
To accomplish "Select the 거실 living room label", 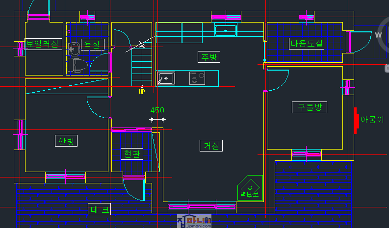I will pyautogui.click(x=211, y=145).
